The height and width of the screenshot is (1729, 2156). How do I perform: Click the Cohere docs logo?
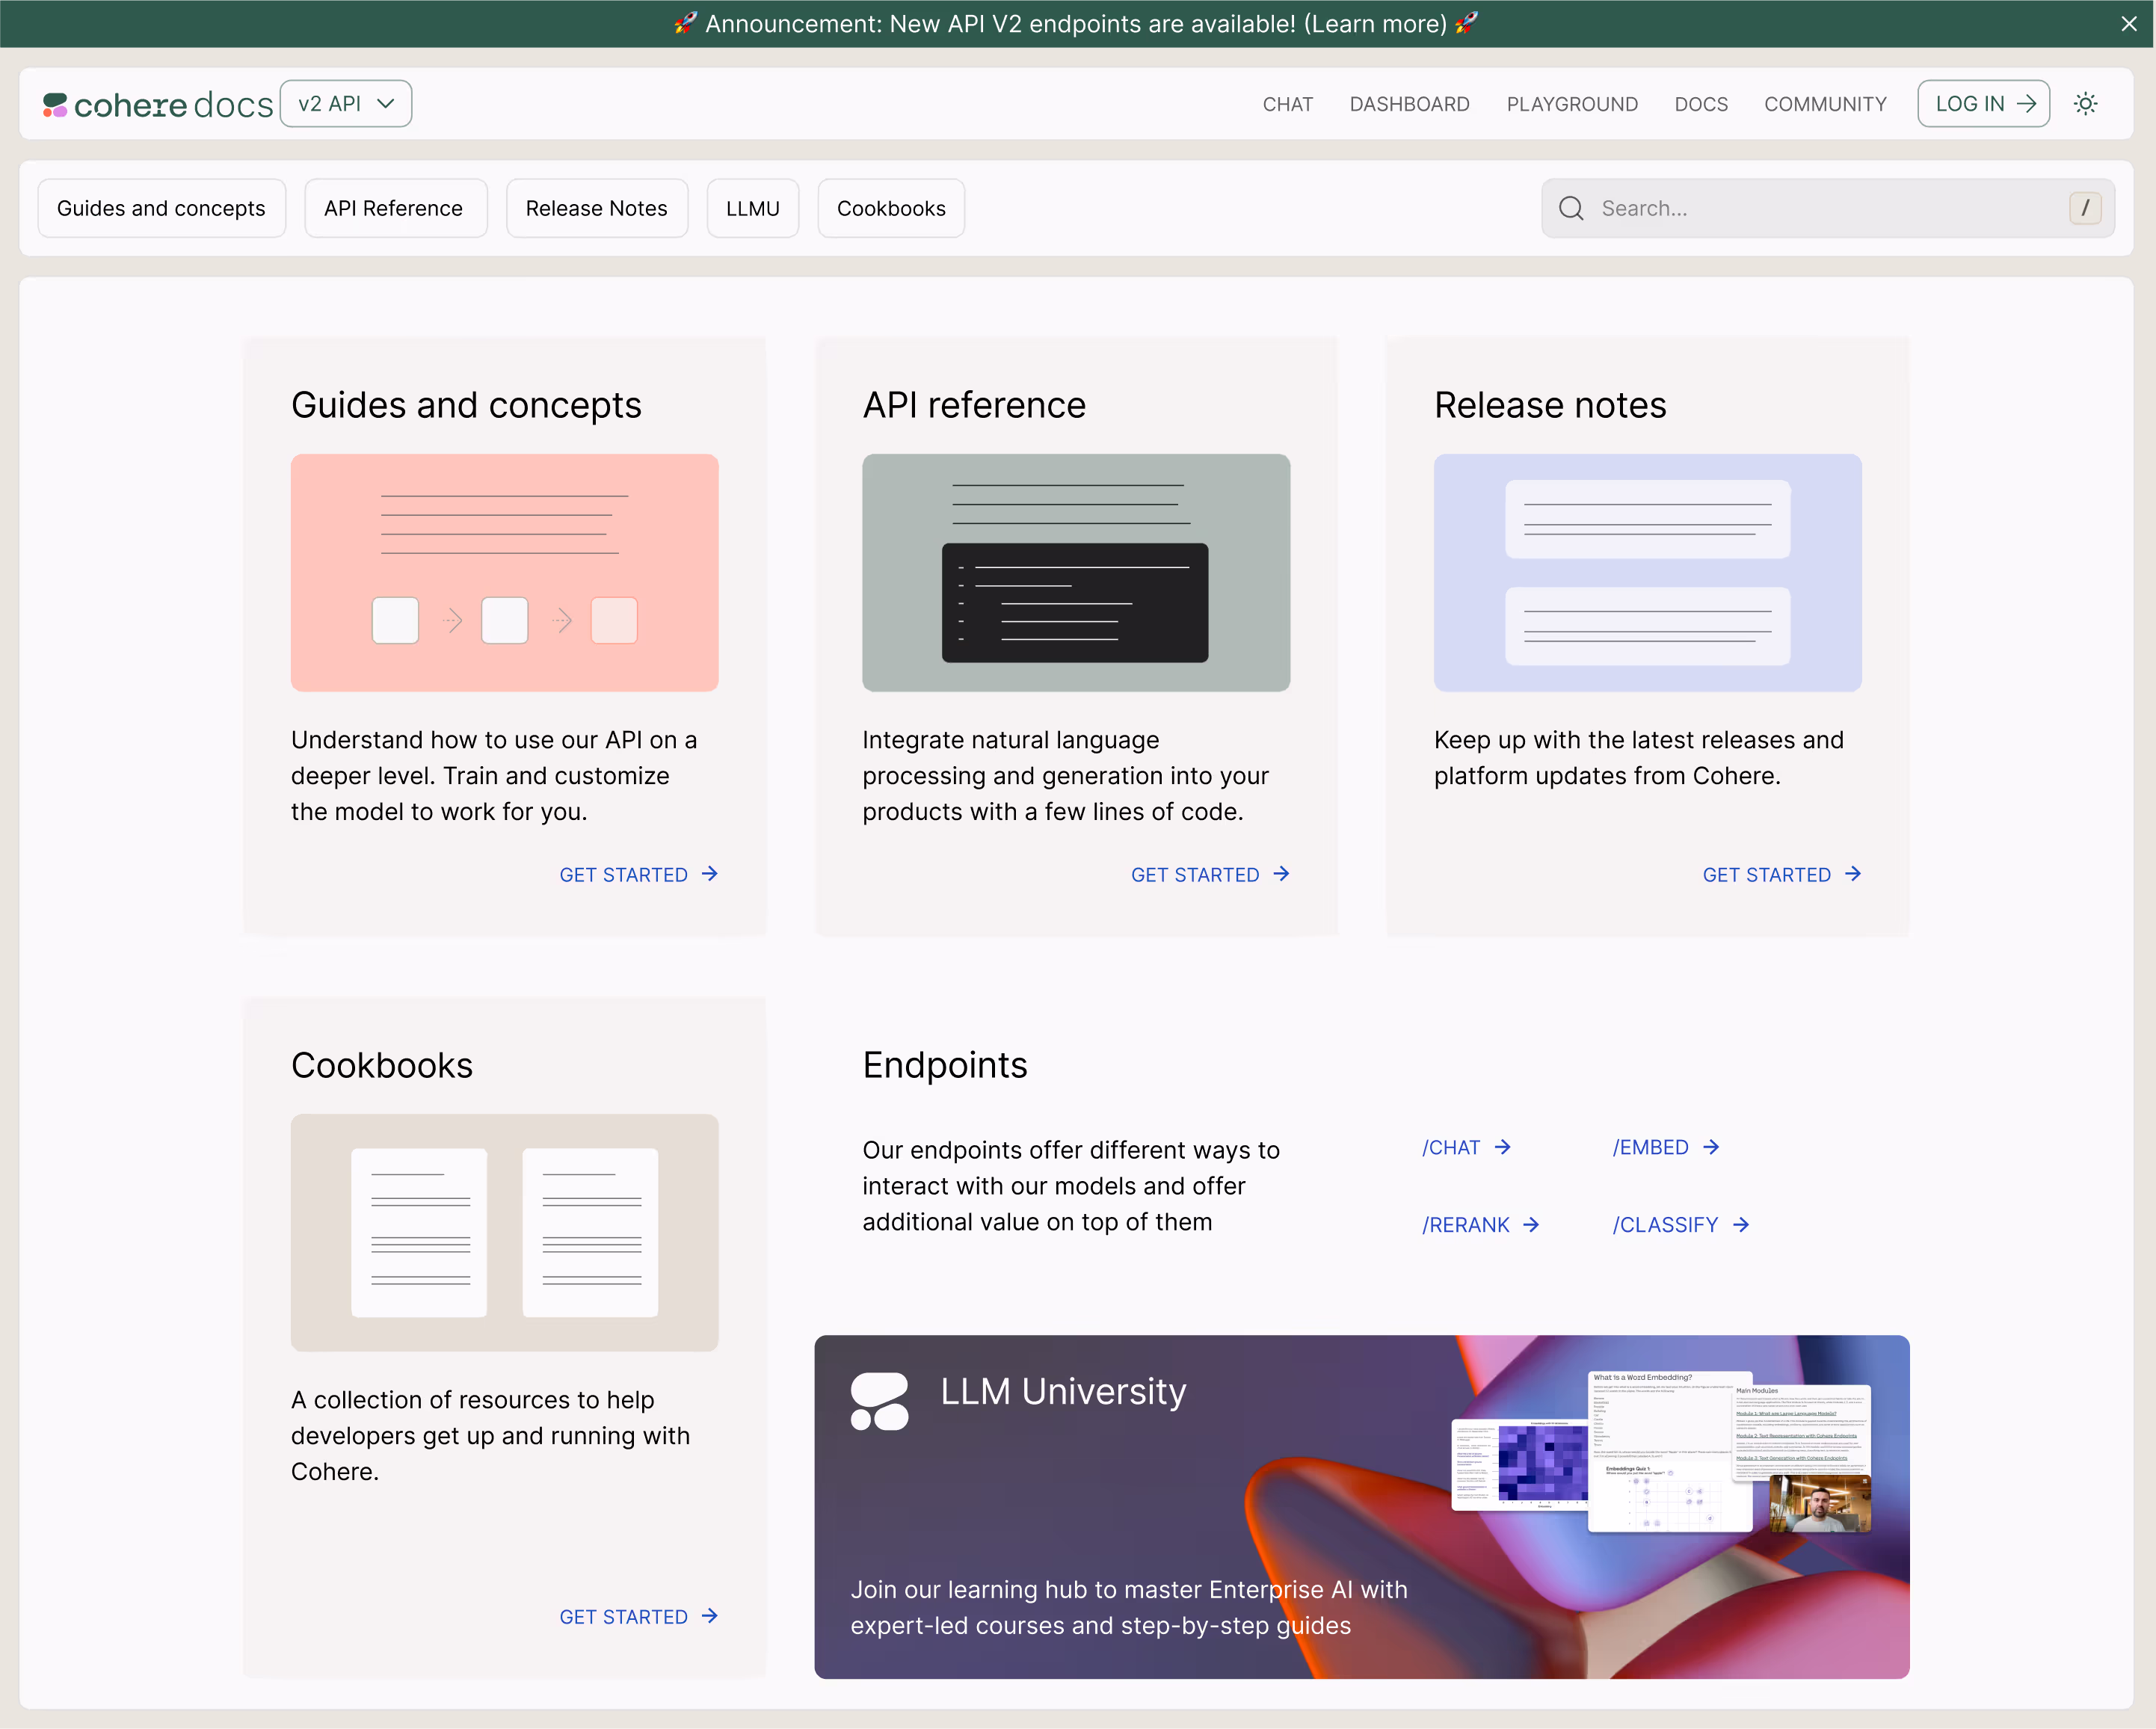158,105
